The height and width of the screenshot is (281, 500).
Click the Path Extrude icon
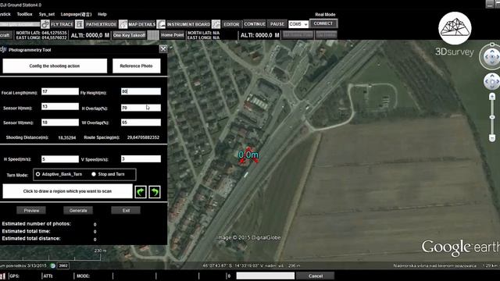coord(80,24)
